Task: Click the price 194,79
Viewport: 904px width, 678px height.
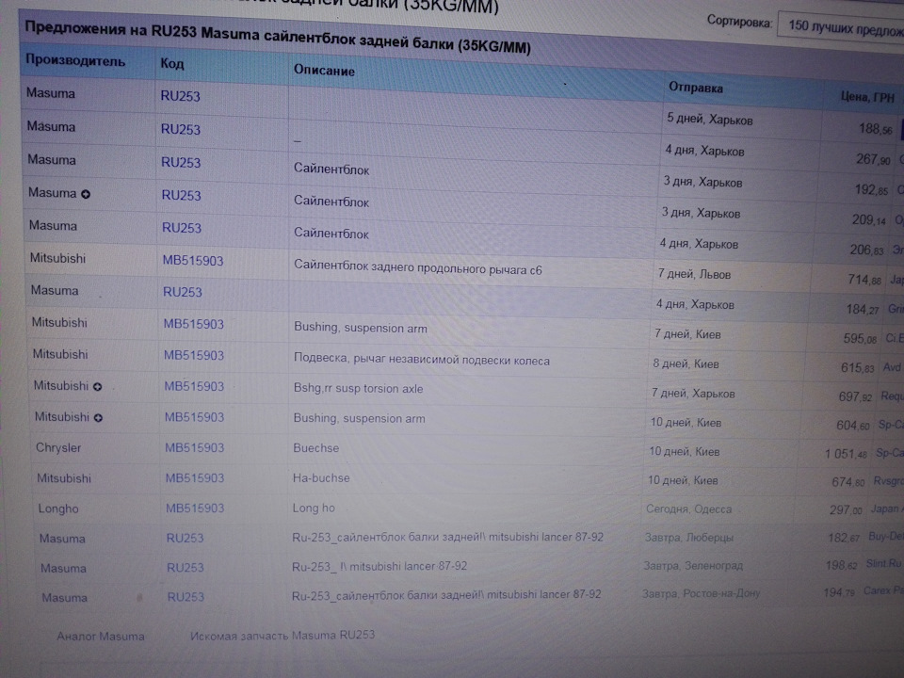Action: point(839,592)
